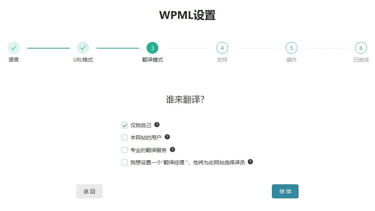375x211 pixels.
Task: Click the completed URL格式 step checkmark circle
Action: click(83, 48)
